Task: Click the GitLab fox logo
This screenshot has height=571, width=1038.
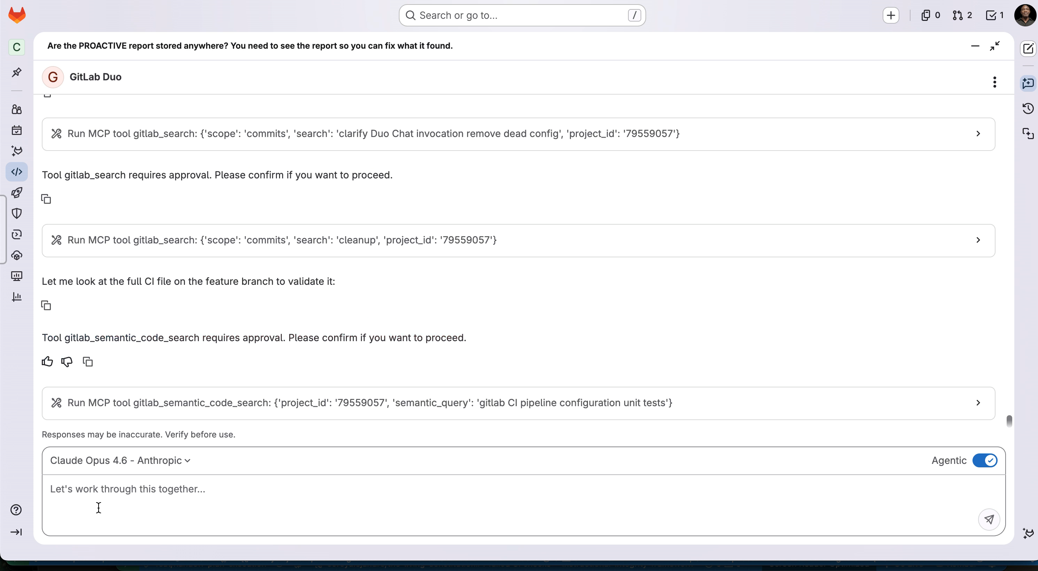Action: tap(17, 15)
